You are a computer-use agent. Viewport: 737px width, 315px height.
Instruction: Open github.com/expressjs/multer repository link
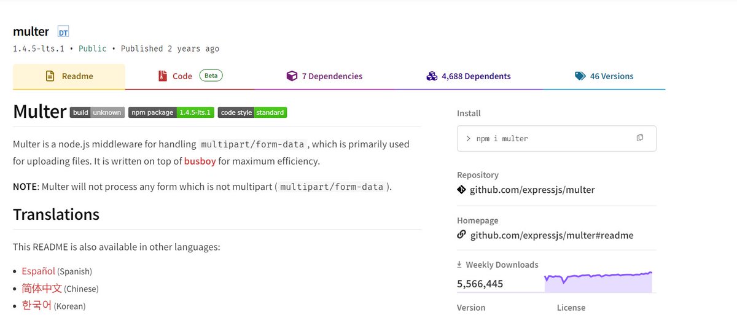coord(532,190)
